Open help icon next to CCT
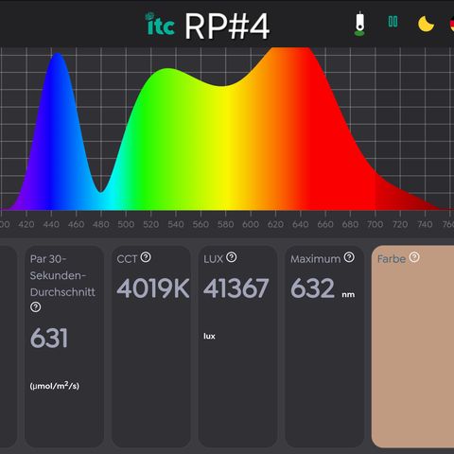 click(x=146, y=257)
